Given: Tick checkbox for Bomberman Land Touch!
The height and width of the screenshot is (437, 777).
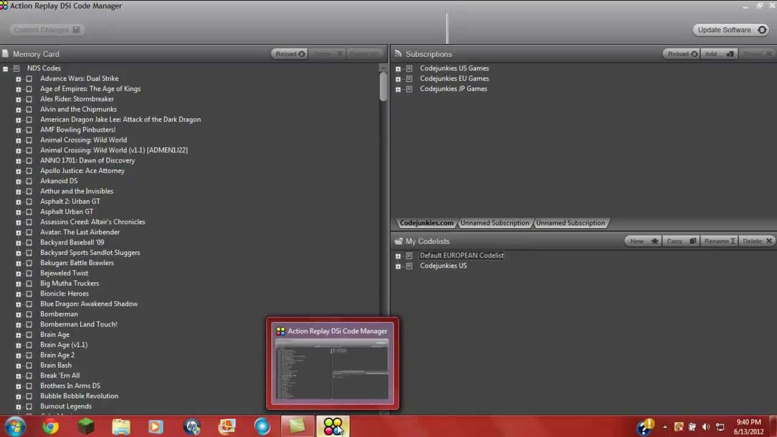Looking at the screenshot, I should (29, 325).
